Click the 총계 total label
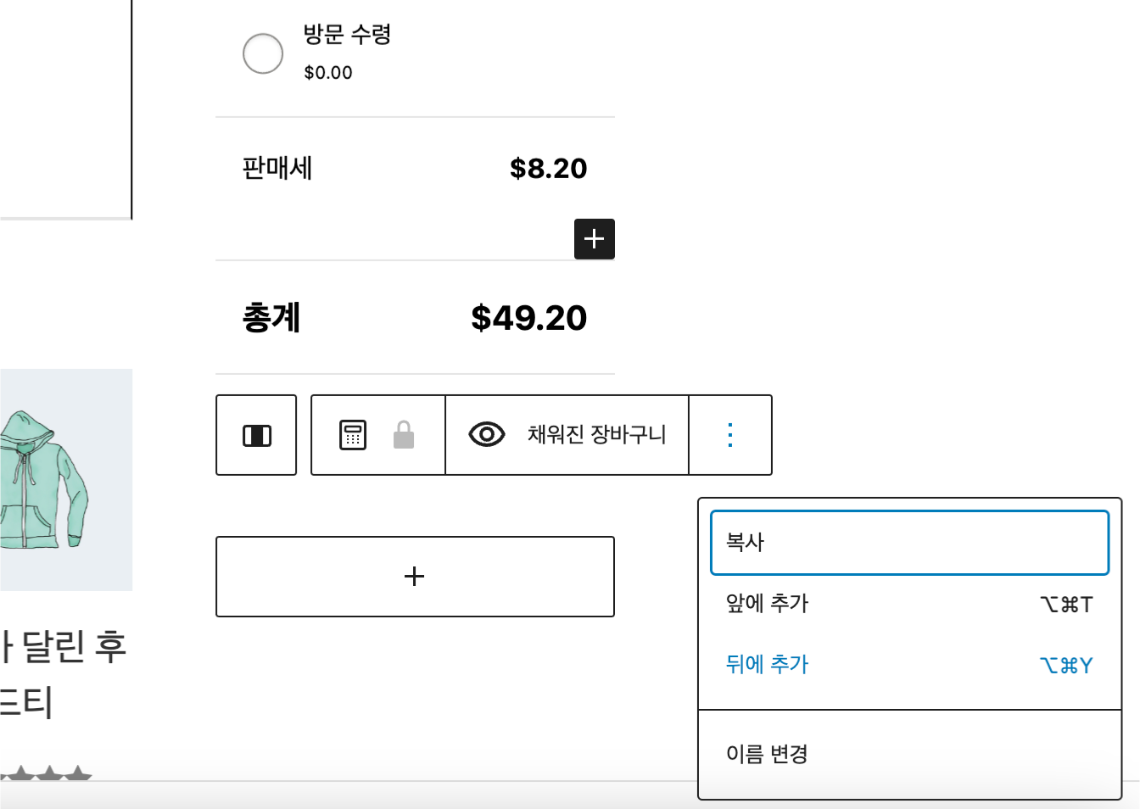The width and height of the screenshot is (1140, 809). click(x=271, y=318)
